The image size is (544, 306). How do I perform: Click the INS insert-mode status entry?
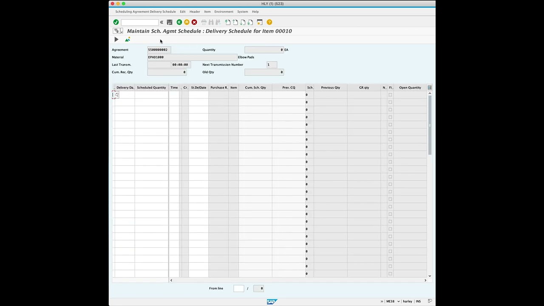(x=418, y=301)
